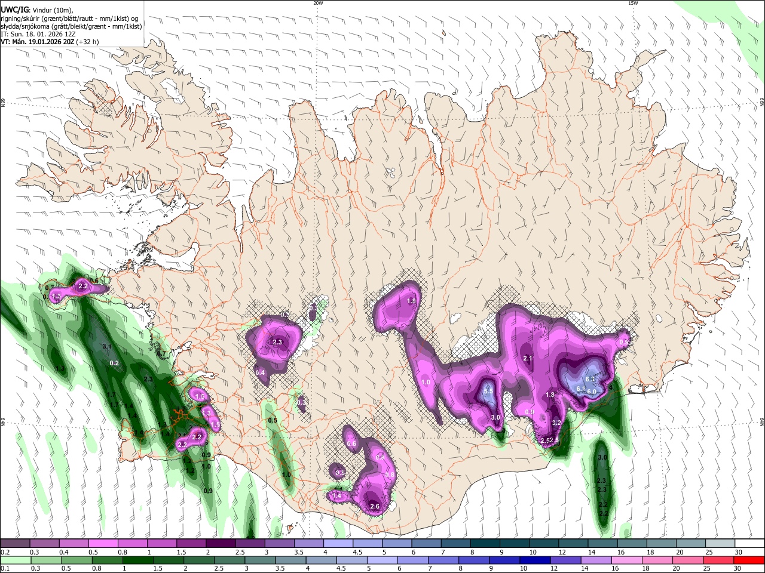Click the '30' label in the upper legend row
Viewport: 765px width, 573px height.
[738, 553]
